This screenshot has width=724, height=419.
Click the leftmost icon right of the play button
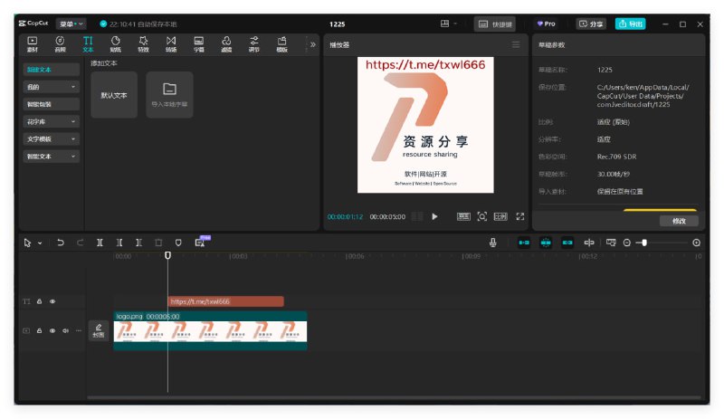click(463, 216)
